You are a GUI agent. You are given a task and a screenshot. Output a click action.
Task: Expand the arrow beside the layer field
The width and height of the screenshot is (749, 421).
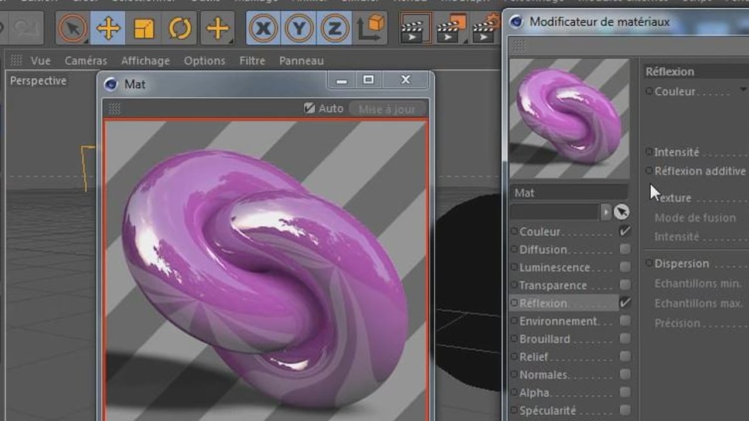pos(606,212)
